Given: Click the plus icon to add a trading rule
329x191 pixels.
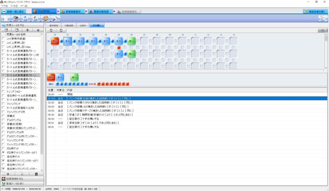Looking at the screenshot, I should click(8, 174).
